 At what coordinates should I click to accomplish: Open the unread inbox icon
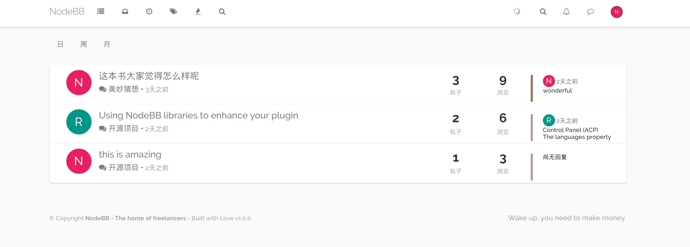pos(125,12)
